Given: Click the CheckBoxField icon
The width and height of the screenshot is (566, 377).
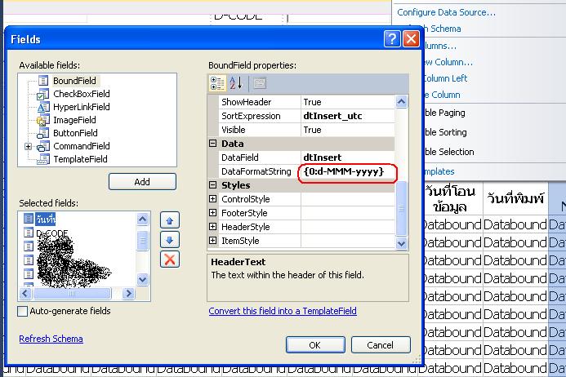Looking at the screenshot, I should tap(43, 94).
